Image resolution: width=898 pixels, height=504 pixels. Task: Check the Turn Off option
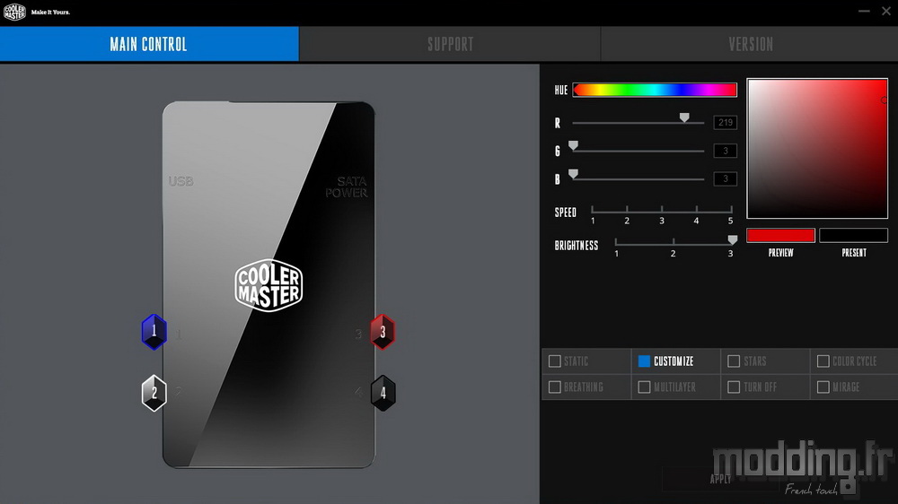(734, 387)
